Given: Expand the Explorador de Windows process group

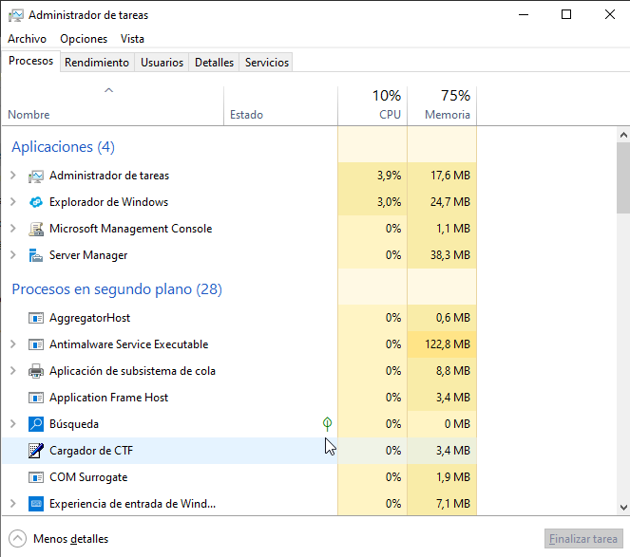Looking at the screenshot, I should (13, 202).
